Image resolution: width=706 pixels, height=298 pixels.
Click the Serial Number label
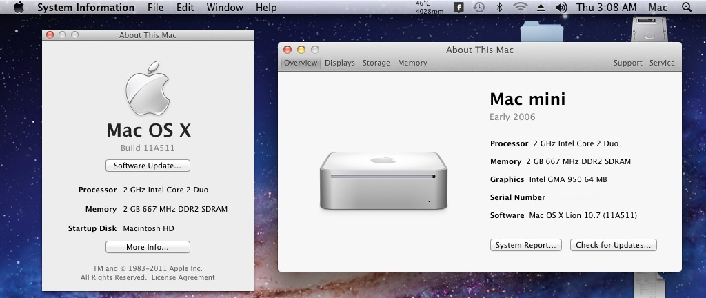click(517, 197)
